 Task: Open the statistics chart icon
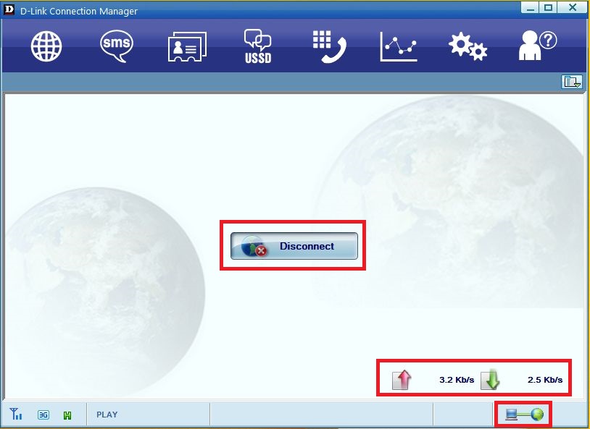pyautogui.click(x=399, y=46)
